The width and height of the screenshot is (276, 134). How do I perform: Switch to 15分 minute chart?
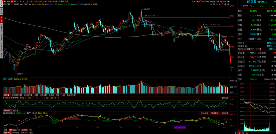coord(35,1)
